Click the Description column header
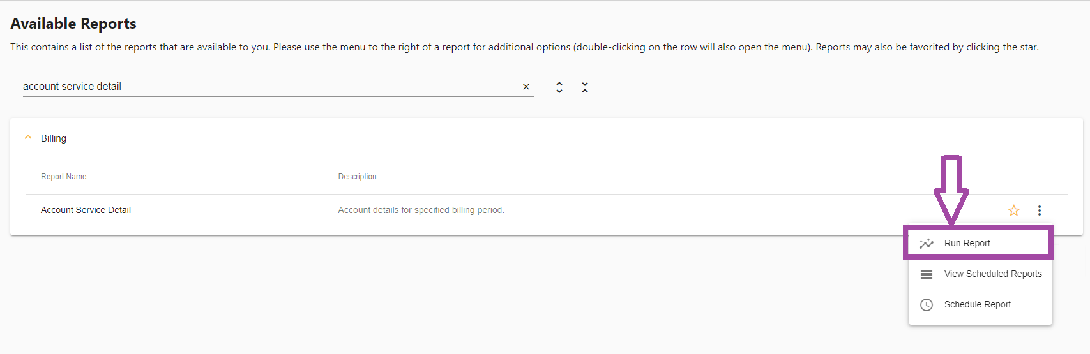The width and height of the screenshot is (1090, 354). (x=357, y=177)
